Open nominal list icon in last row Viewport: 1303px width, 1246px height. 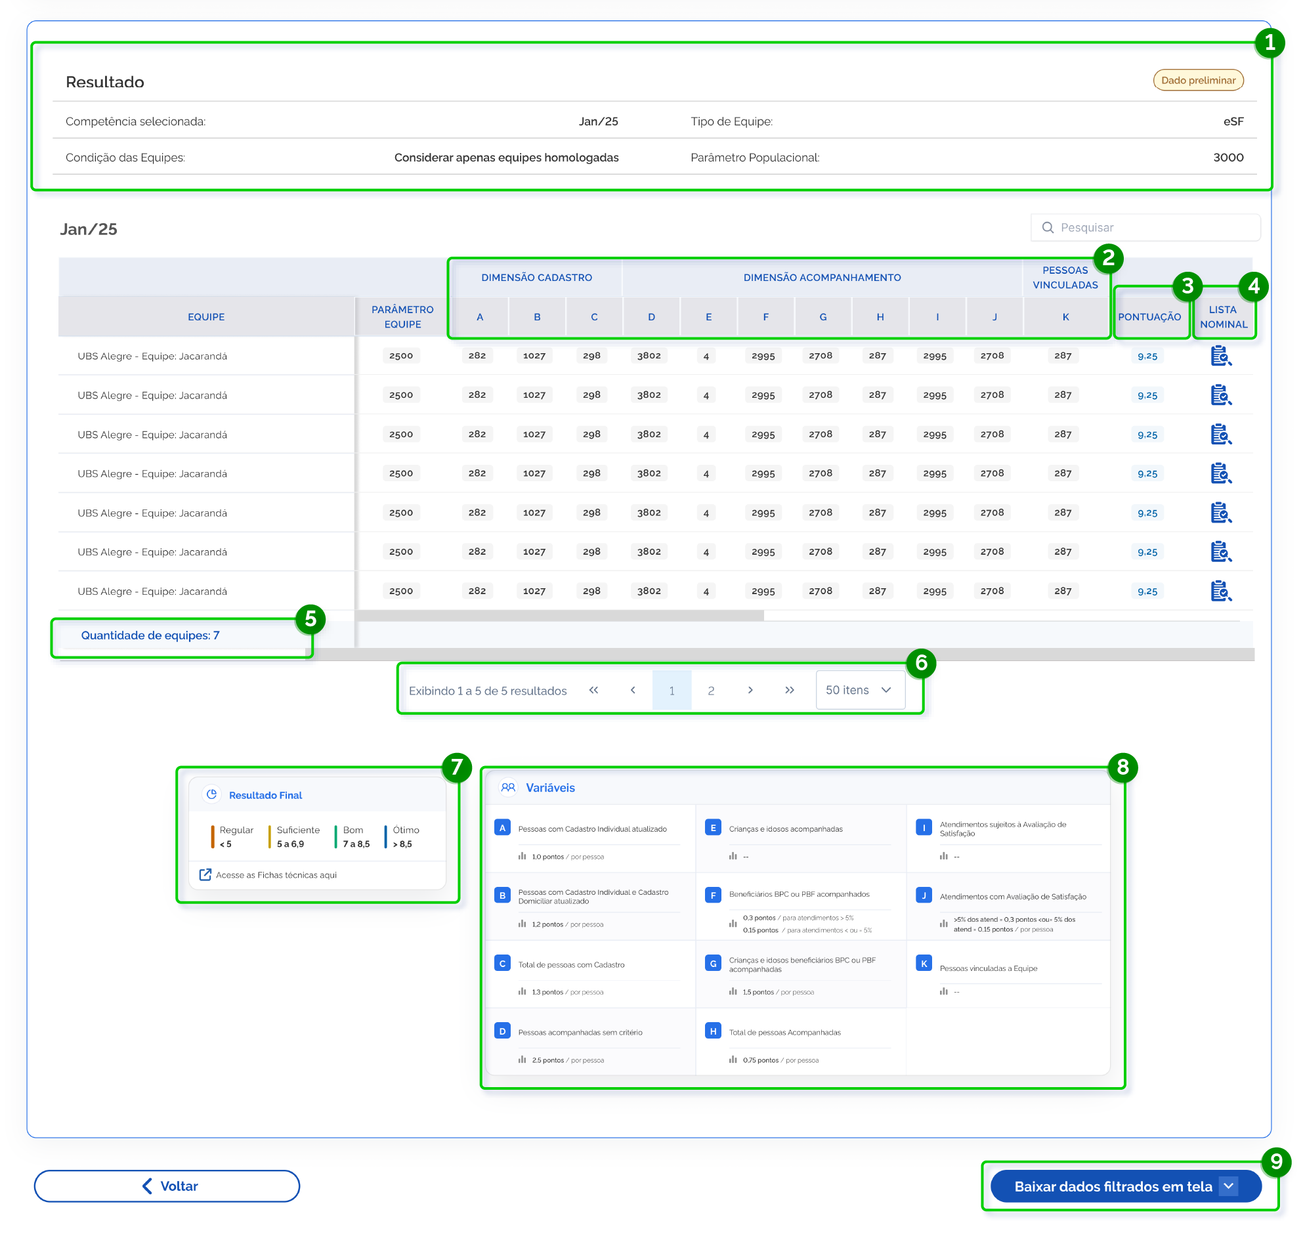pos(1220,591)
